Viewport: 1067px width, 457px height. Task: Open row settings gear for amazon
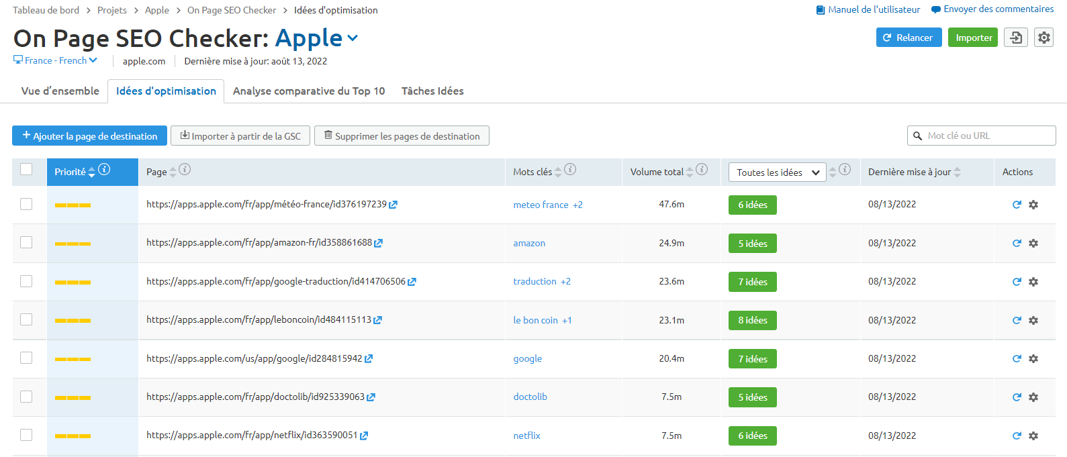pos(1033,243)
